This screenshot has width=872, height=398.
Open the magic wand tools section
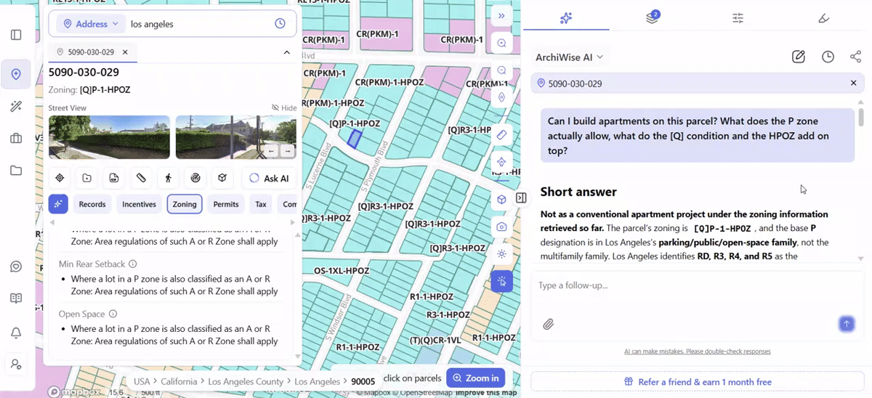point(16,107)
